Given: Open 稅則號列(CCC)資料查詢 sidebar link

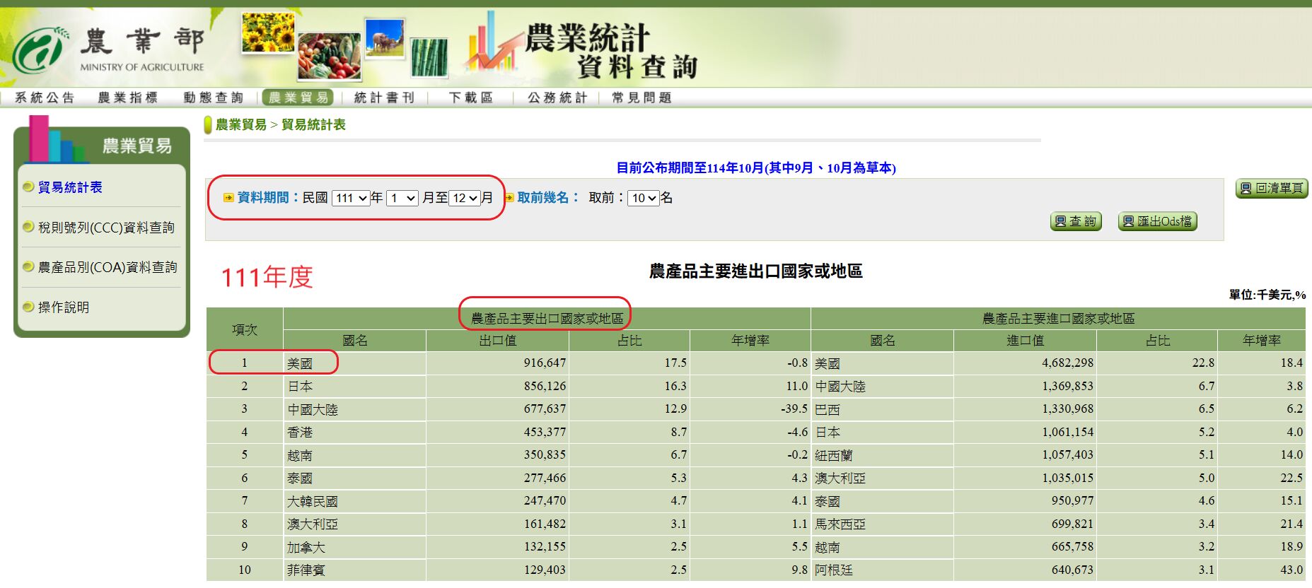Looking at the screenshot, I should coord(106,228).
